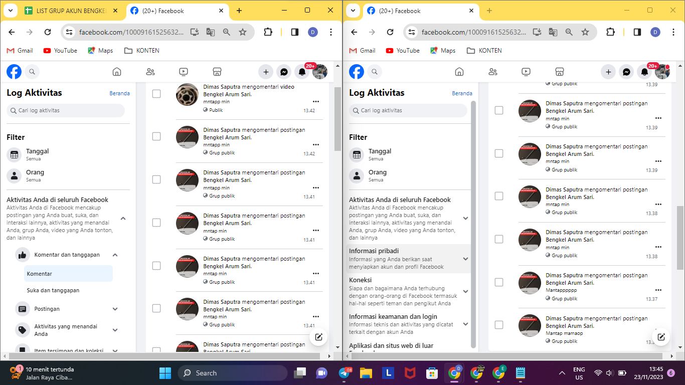The image size is (685, 385).
Task: Select 'Suka dan tanggapan' filter item
Action: (x=68, y=290)
